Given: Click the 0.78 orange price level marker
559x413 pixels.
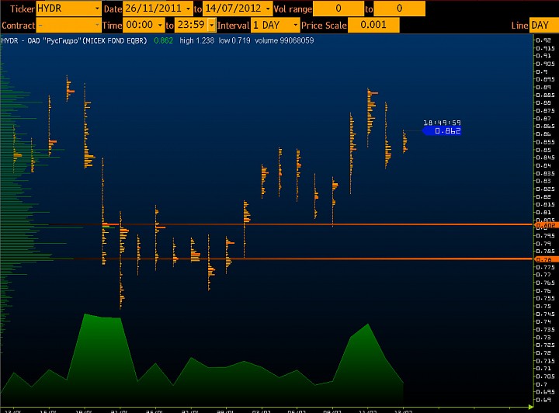Looking at the screenshot, I should (546, 259).
